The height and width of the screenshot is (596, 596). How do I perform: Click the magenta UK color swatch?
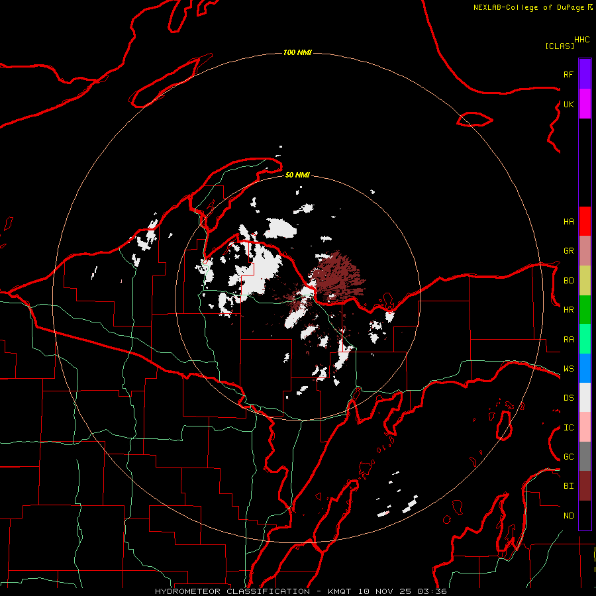click(585, 104)
